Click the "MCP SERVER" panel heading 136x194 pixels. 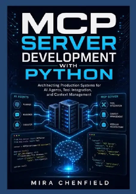[x=109, y=97]
